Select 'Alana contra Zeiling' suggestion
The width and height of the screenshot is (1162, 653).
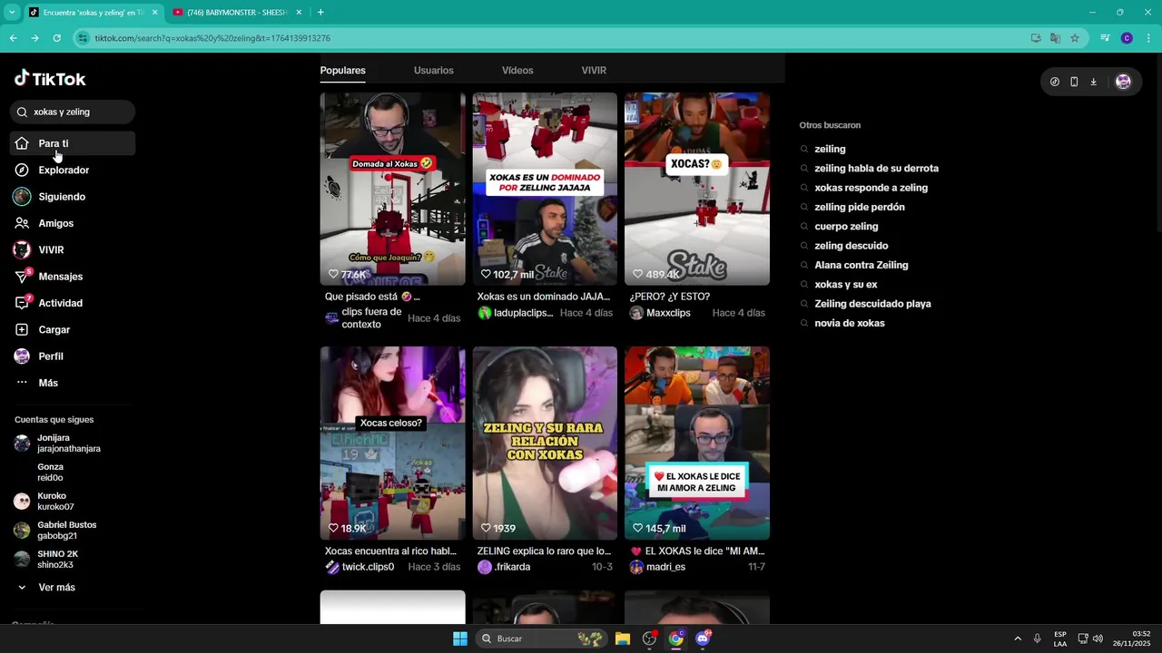(x=862, y=265)
